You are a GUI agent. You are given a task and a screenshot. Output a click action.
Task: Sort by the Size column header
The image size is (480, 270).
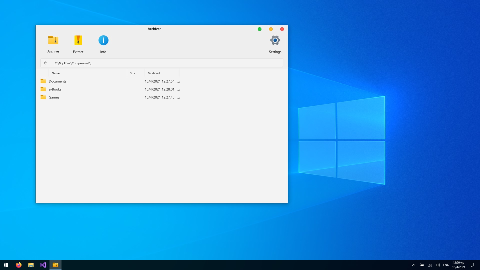coord(132,73)
